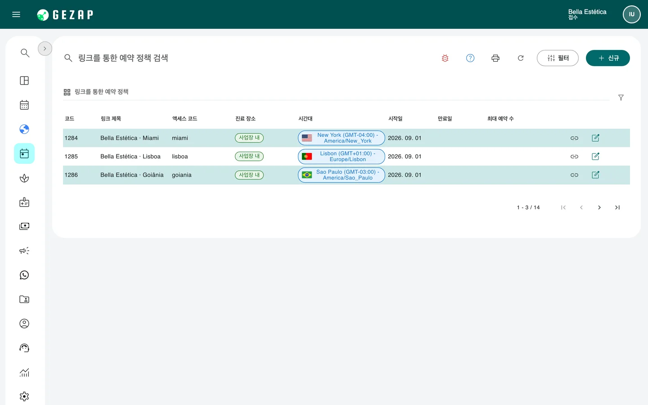
Task: Create a new policy with 신규 button
Action: click(608, 58)
